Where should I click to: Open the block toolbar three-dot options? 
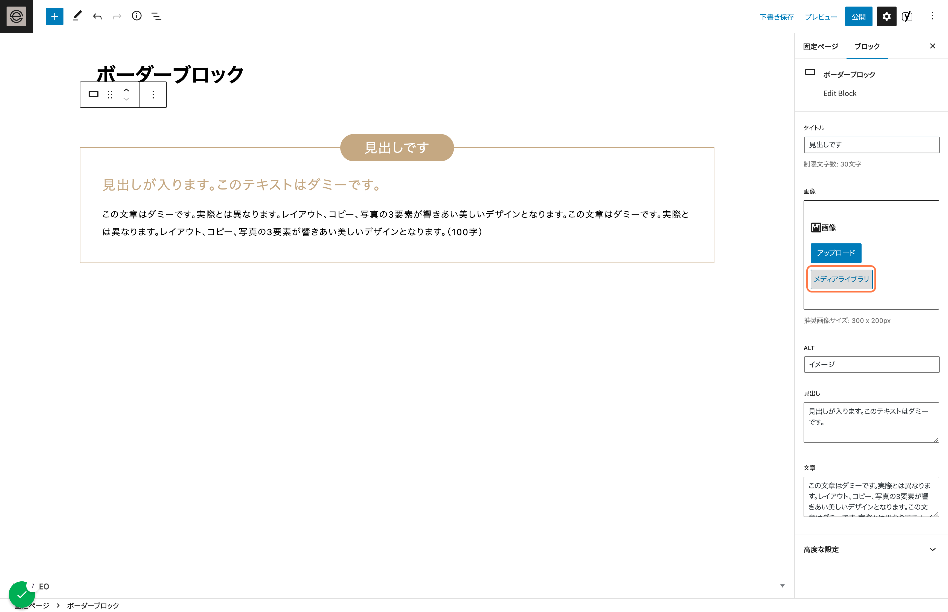click(x=153, y=94)
